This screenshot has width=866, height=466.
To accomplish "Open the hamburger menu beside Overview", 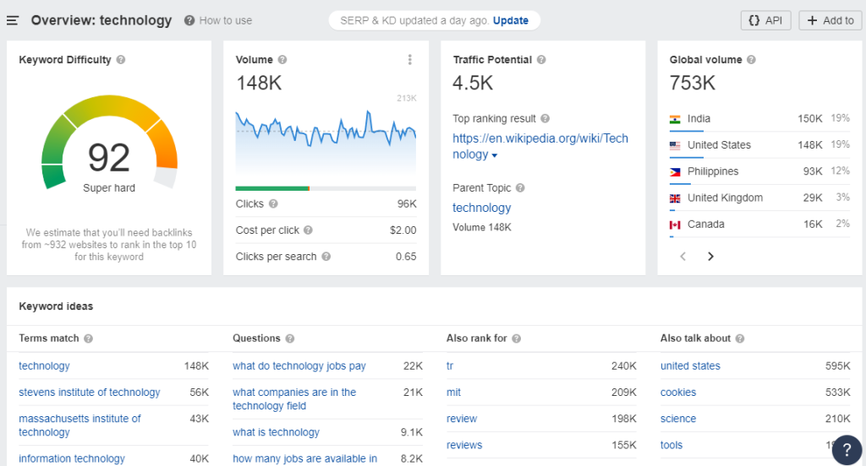I will coord(13,20).
